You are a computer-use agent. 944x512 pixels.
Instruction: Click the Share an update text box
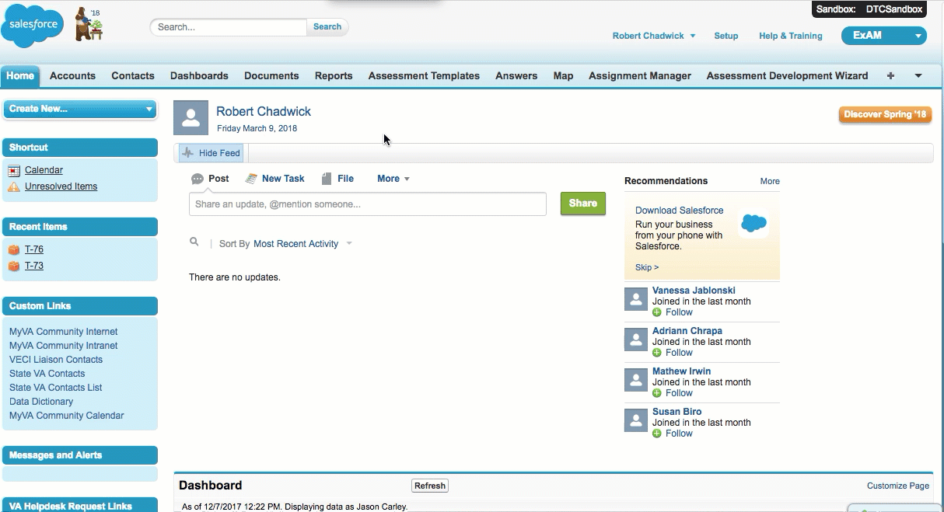(x=368, y=204)
